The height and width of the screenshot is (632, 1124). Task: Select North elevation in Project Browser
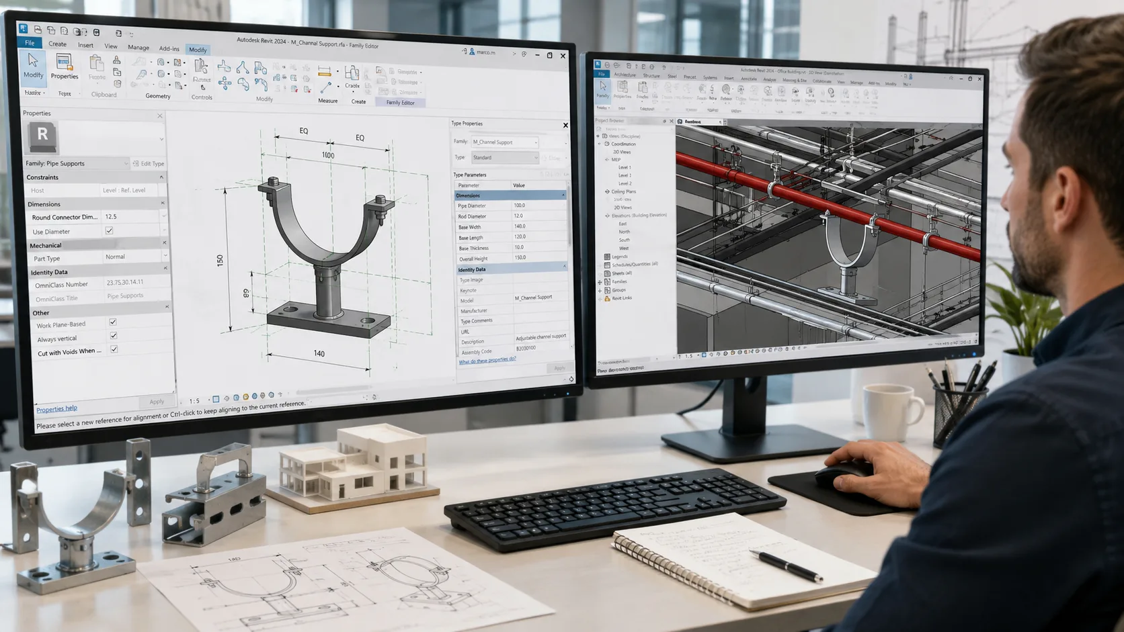tap(625, 232)
